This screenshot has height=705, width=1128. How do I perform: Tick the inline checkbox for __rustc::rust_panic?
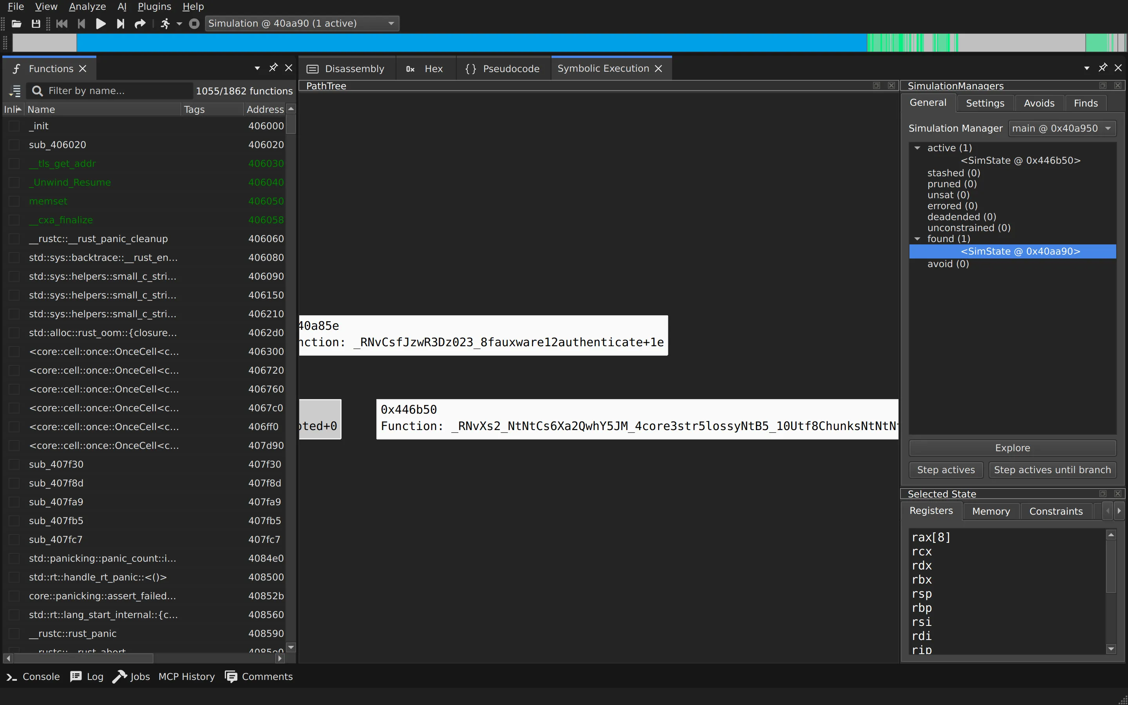point(14,634)
